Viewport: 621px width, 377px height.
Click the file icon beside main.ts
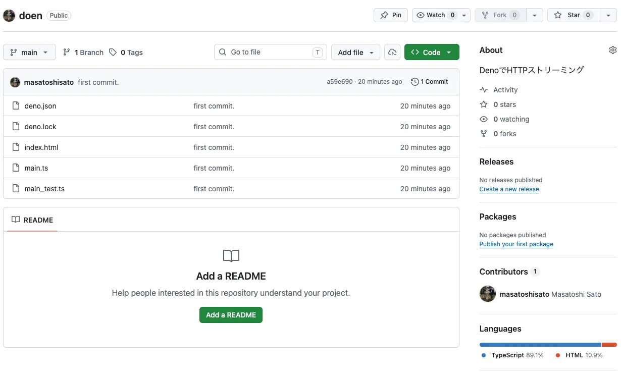(16, 168)
